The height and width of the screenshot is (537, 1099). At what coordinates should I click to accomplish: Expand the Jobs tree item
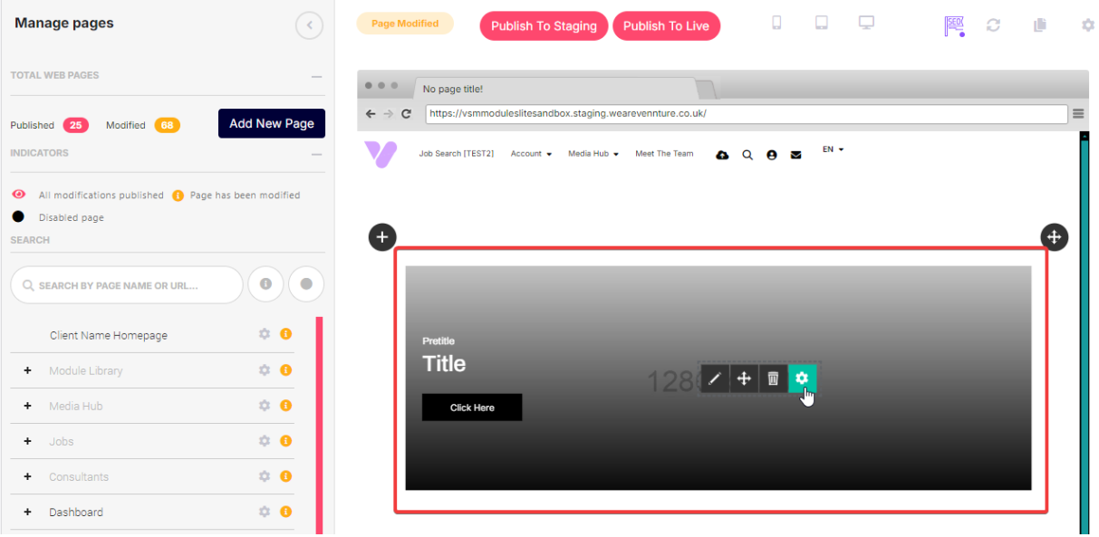pos(27,441)
